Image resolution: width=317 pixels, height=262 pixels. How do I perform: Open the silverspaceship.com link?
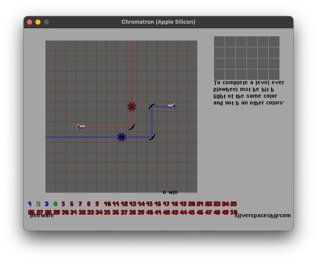(263, 215)
